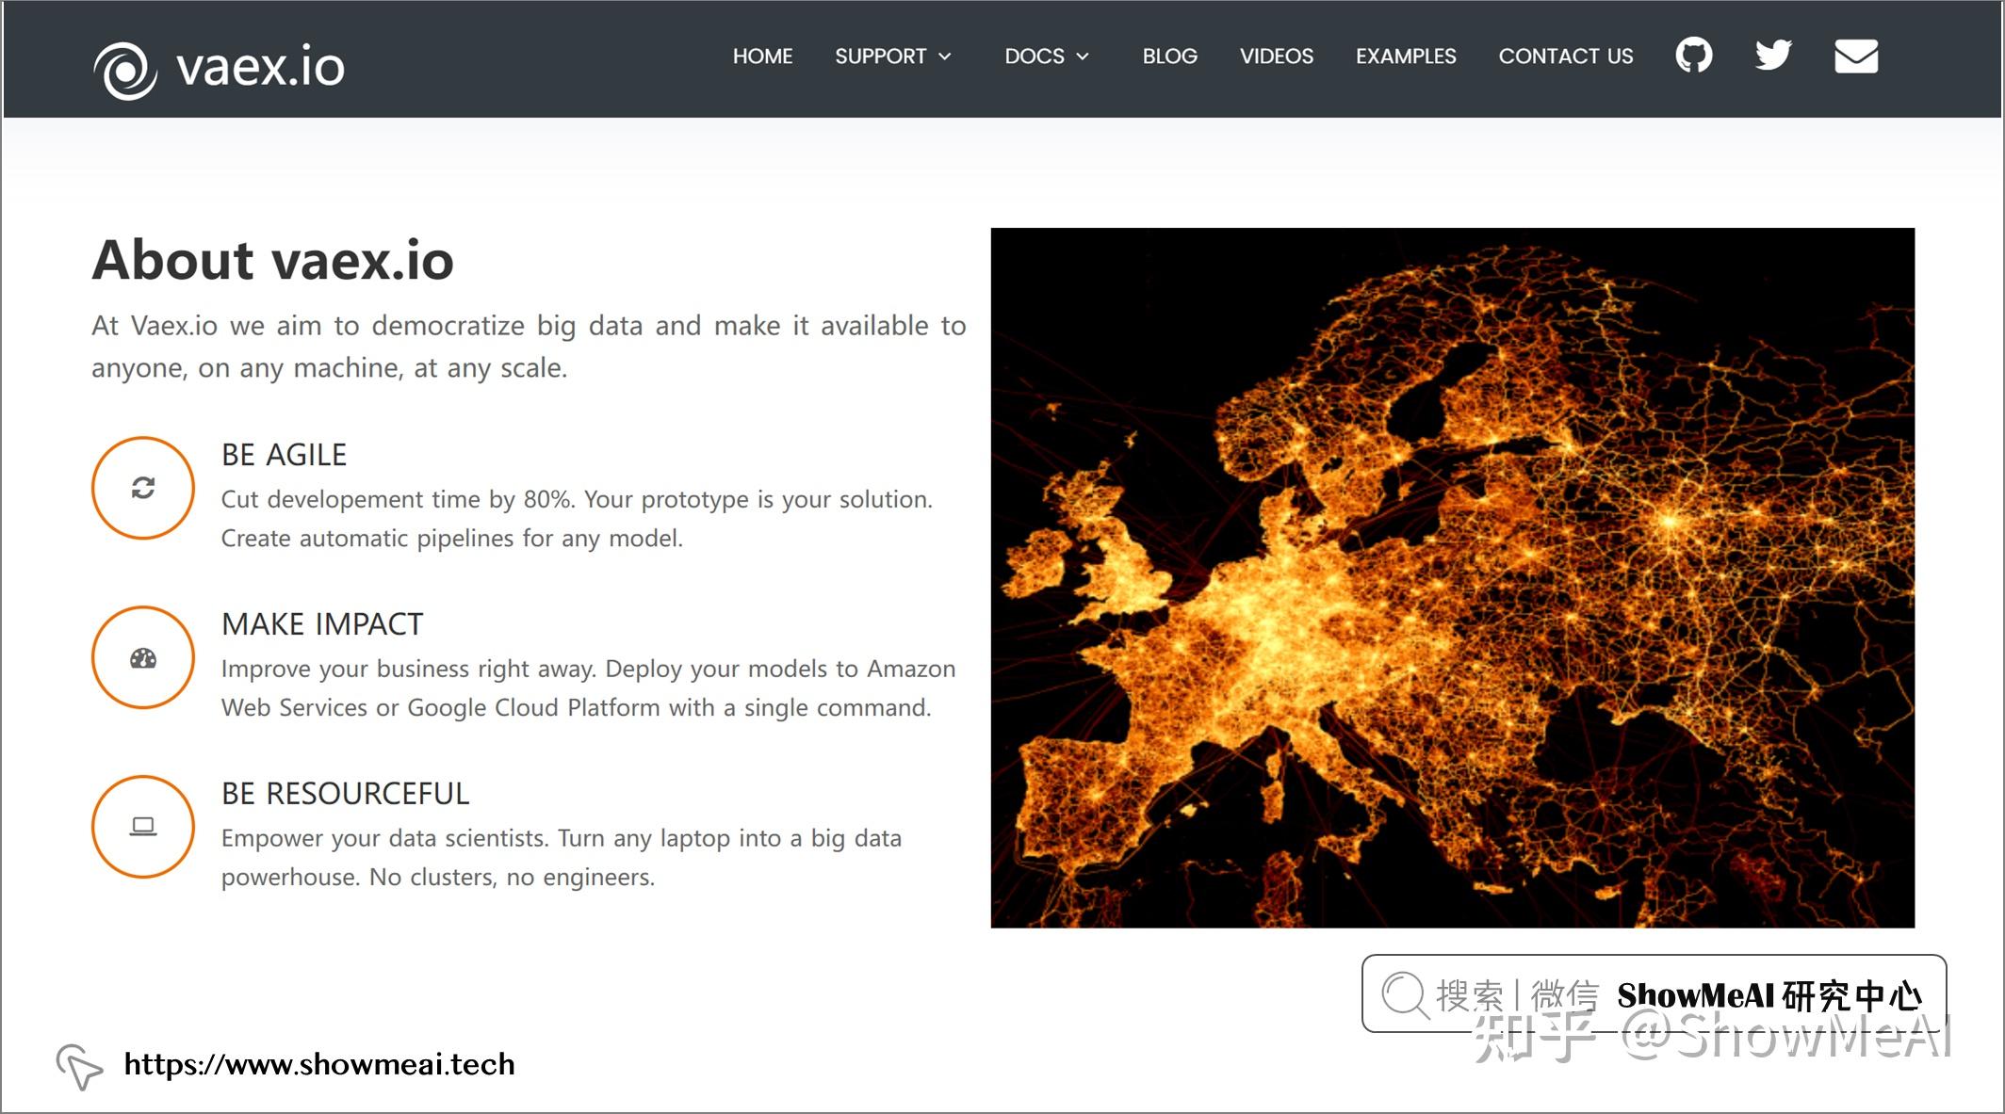Go to the Home menu item
Screen dimensions: 2005x1114
tap(762, 57)
